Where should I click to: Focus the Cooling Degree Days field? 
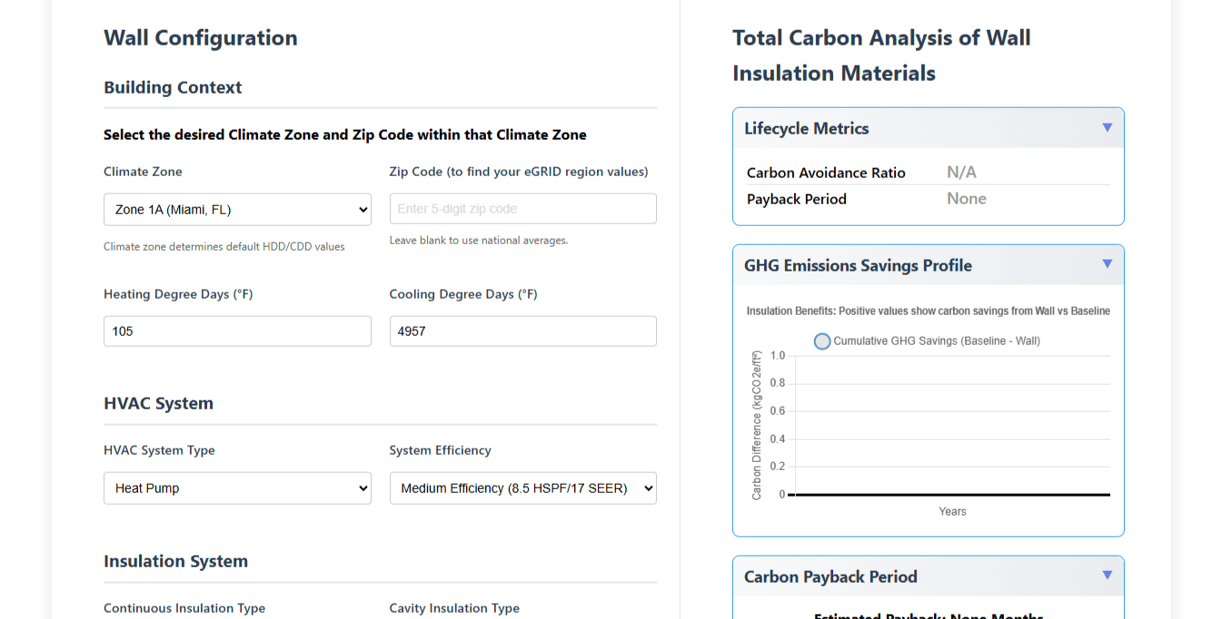click(x=522, y=331)
